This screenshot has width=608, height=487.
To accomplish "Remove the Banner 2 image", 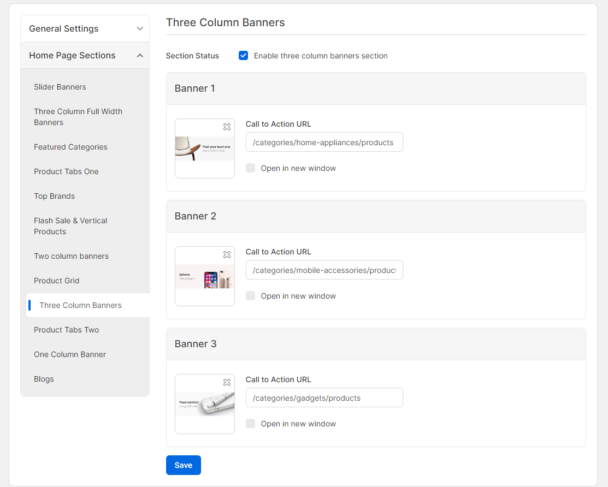I will click(227, 254).
